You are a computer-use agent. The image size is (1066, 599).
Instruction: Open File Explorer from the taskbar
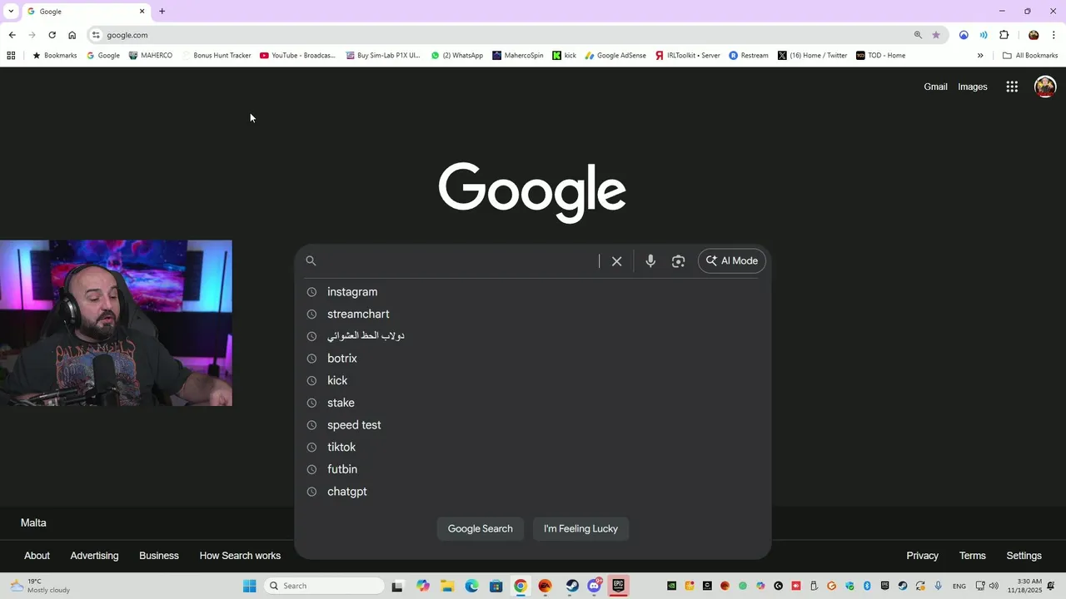pyautogui.click(x=446, y=586)
